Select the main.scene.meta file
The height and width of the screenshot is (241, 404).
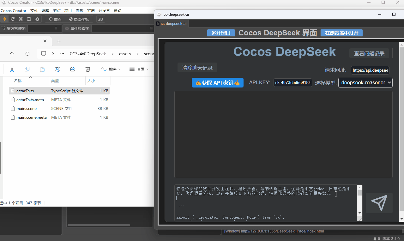[59, 117]
